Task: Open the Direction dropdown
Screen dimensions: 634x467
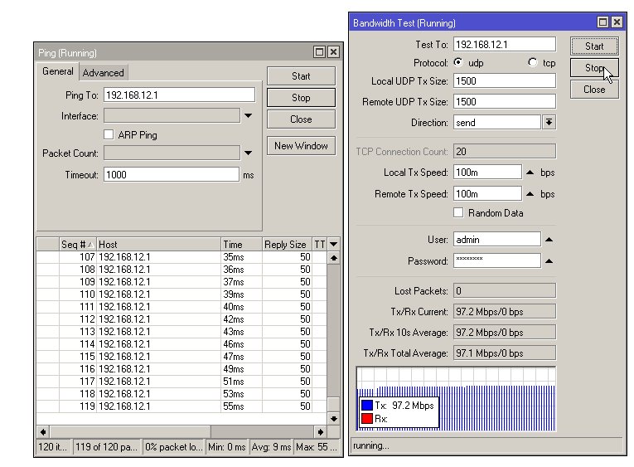Action: (549, 122)
